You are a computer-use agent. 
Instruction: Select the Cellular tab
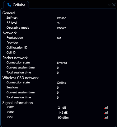pos(16,5)
